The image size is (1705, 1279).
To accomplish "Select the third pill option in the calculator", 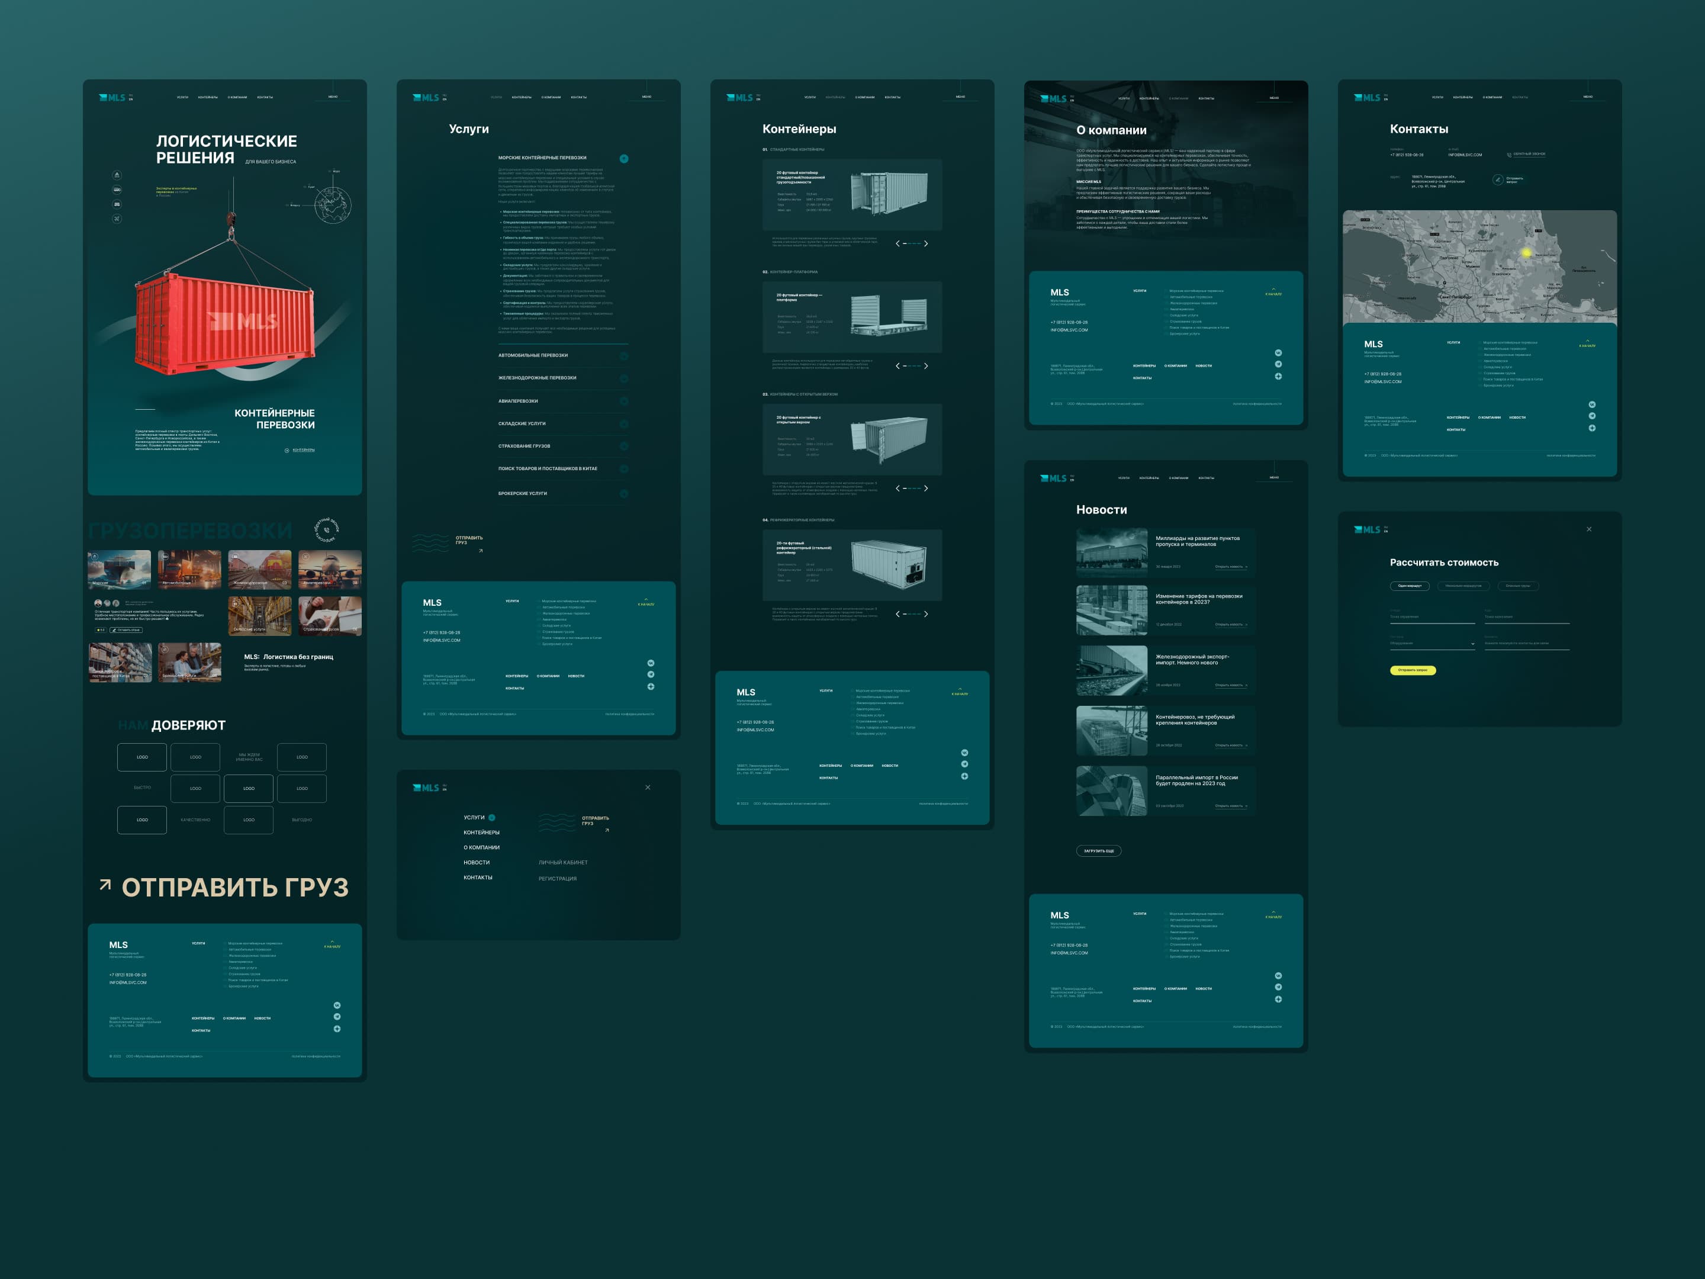I will 1518,586.
